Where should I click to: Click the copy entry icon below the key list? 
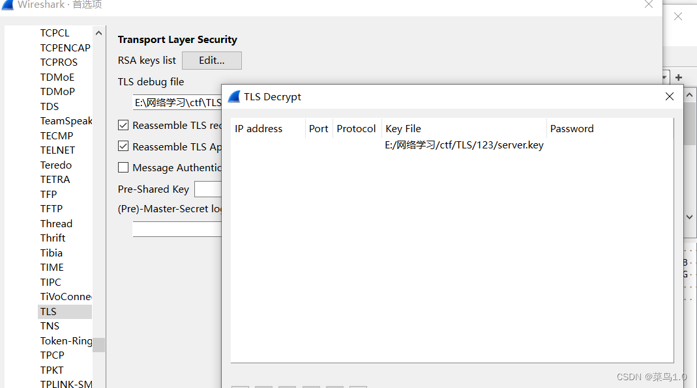(x=287, y=385)
